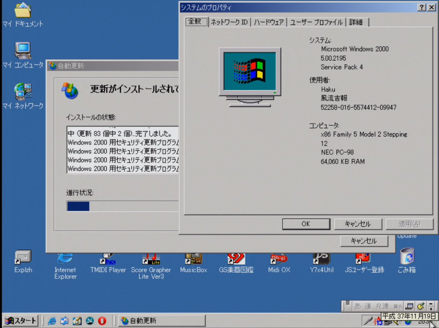Click キャンセル in システムのプロパティ dialog
This screenshot has width=439, height=328.
358,224
